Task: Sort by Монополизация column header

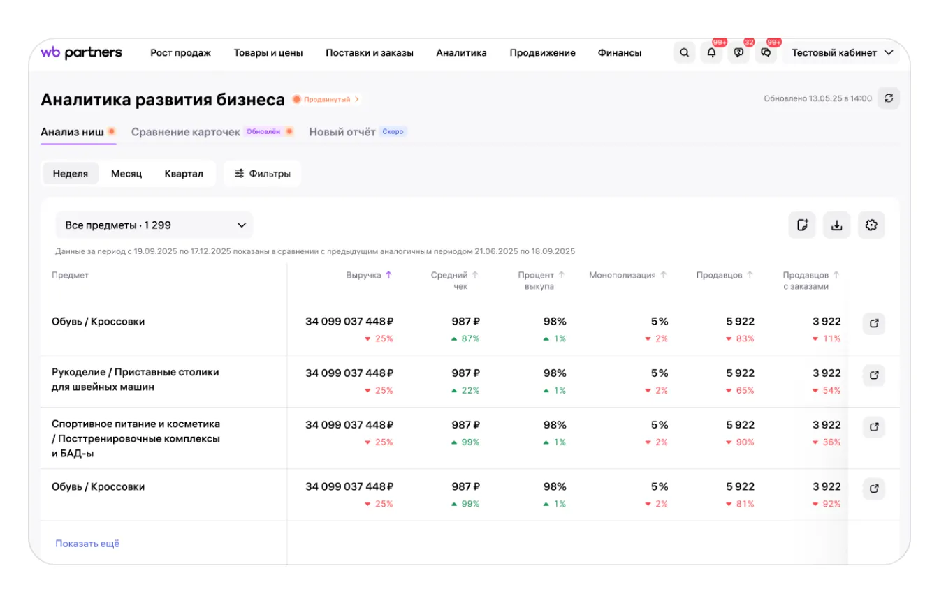Action: 627,275
